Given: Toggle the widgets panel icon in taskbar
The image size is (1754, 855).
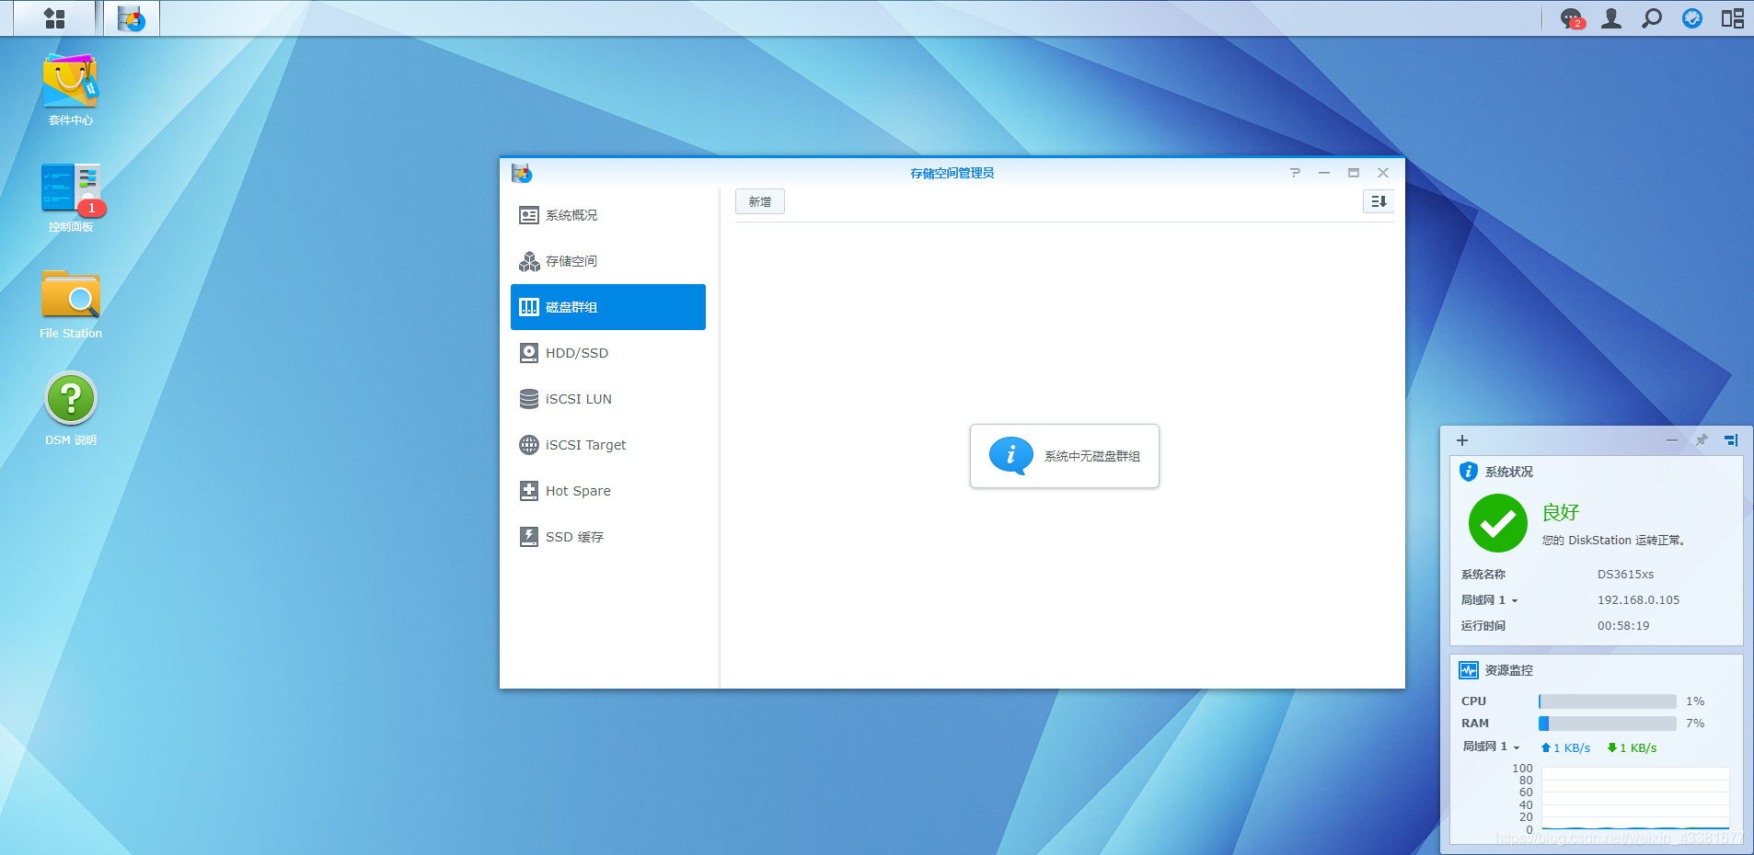Looking at the screenshot, I should pyautogui.click(x=1733, y=18).
